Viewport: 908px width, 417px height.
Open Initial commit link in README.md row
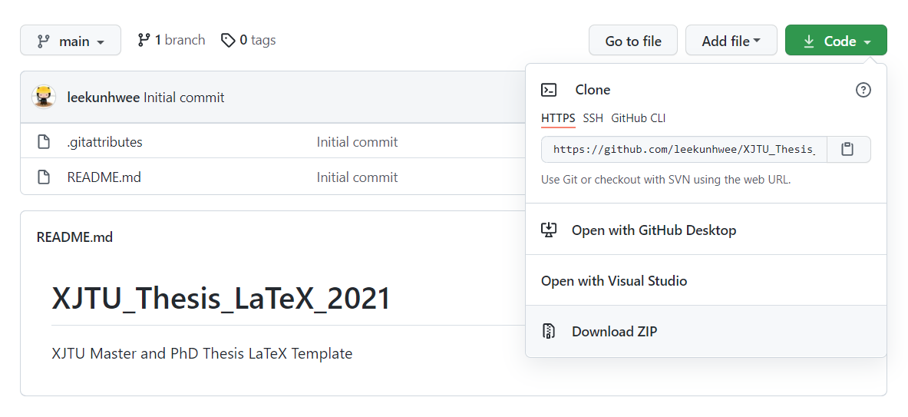tap(357, 177)
